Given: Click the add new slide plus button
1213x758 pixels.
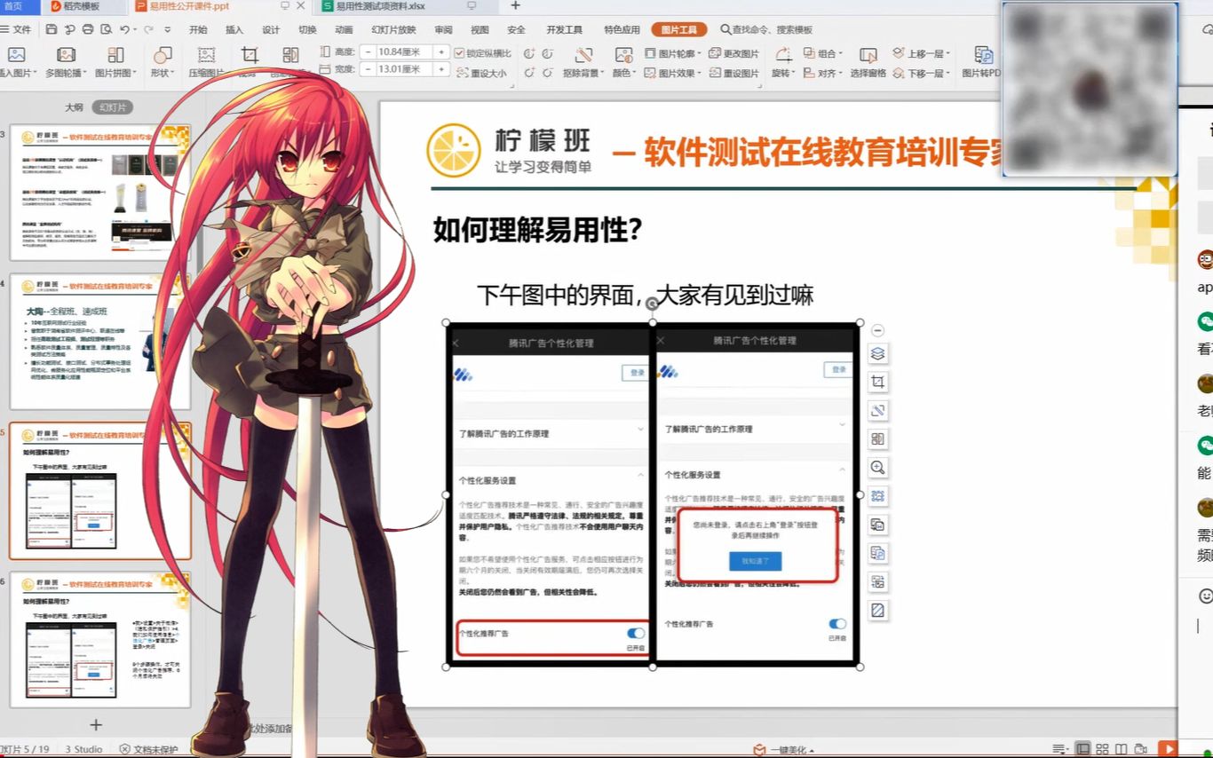Looking at the screenshot, I should (96, 725).
